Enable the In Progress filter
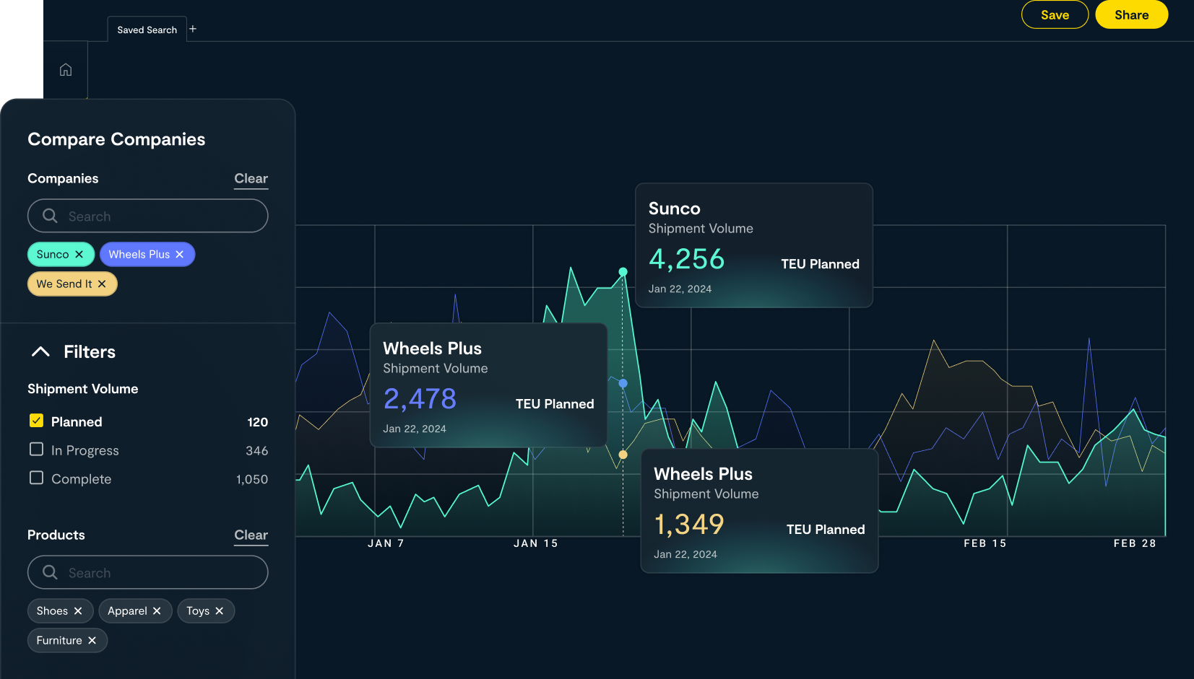 click(36, 449)
